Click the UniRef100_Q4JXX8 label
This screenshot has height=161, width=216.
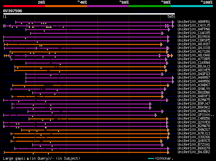194,48
